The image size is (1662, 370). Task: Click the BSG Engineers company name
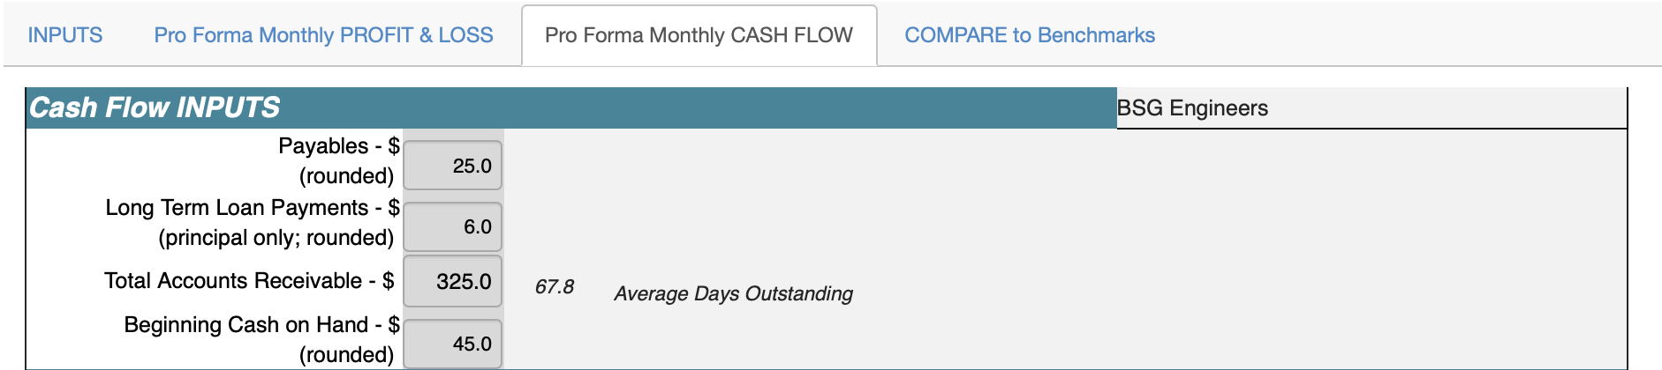click(1192, 108)
